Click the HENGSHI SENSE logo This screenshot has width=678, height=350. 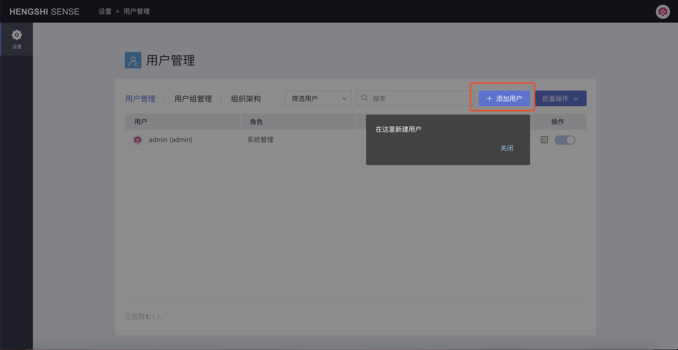44,12
